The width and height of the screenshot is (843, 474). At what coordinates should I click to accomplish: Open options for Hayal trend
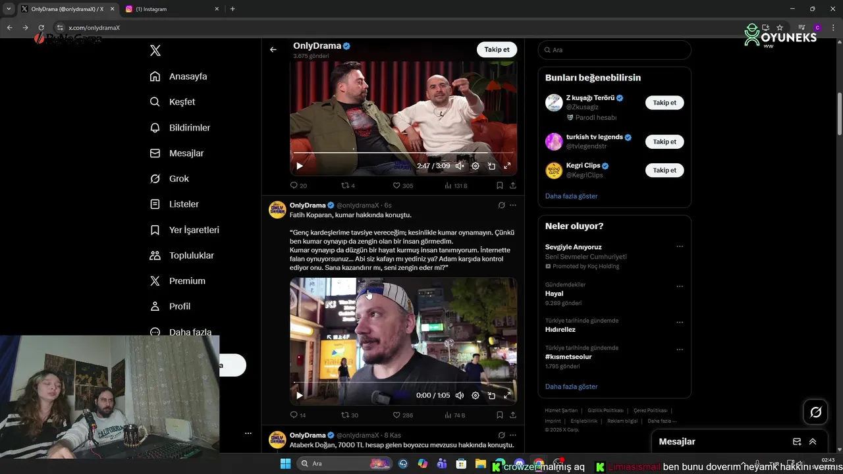click(680, 286)
